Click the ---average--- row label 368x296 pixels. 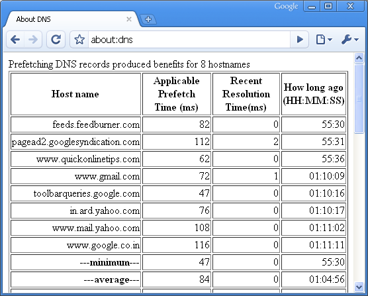pyautogui.click(x=75, y=279)
